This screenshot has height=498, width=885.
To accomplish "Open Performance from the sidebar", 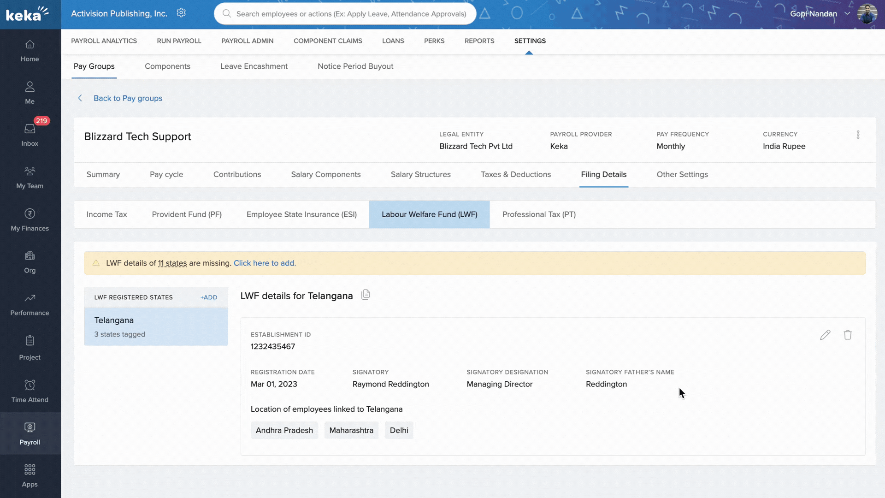I will coord(29,304).
